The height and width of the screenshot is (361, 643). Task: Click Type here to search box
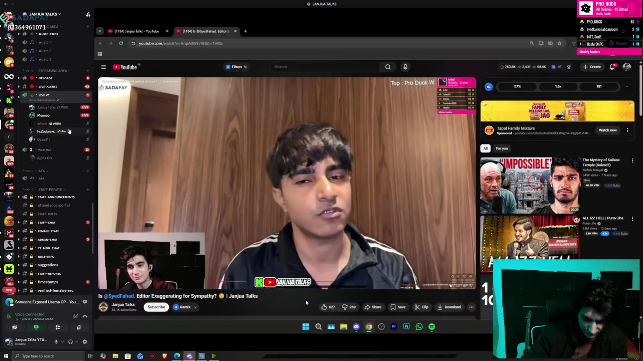pos(49,356)
